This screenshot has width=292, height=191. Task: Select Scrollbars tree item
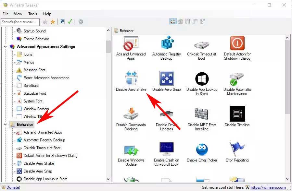[x=31, y=86]
